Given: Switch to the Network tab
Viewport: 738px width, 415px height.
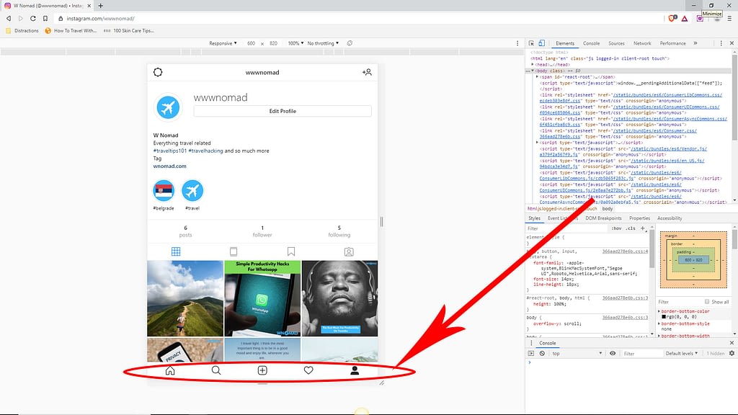Looking at the screenshot, I should [642, 43].
